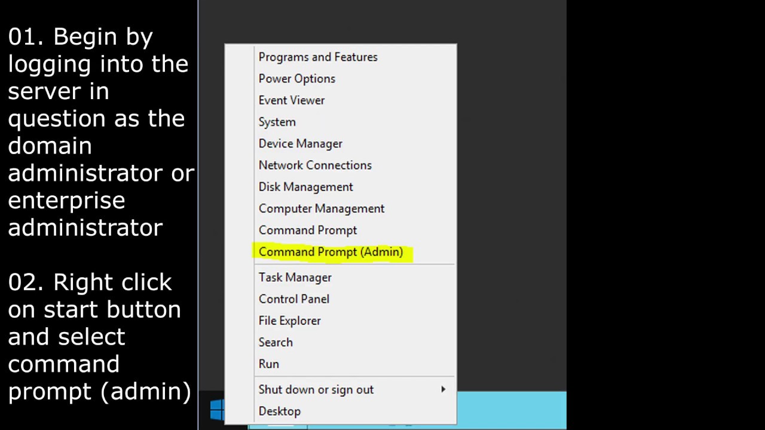The image size is (765, 430).
Task: Select the Search menu entry
Action: click(x=276, y=342)
